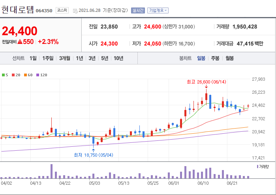
Task: Select the 3년 line chart tab
Action: point(92,58)
